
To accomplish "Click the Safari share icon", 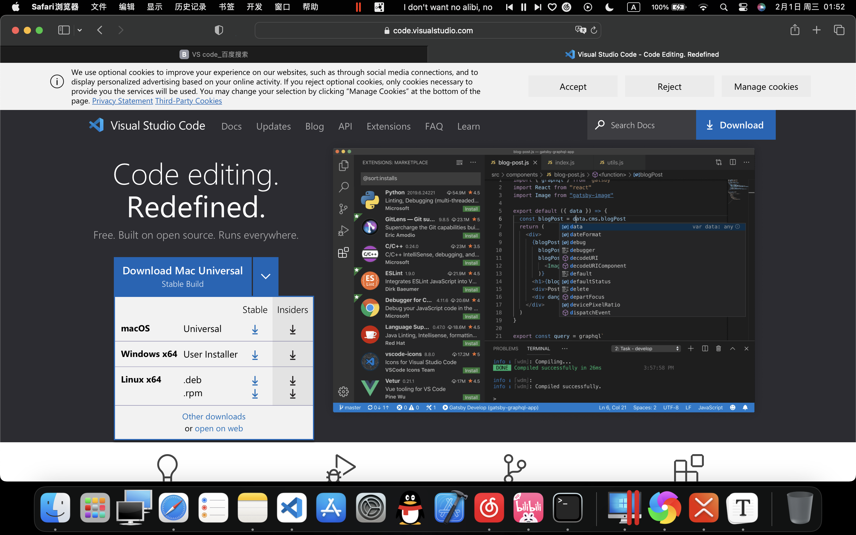I will tap(795, 30).
